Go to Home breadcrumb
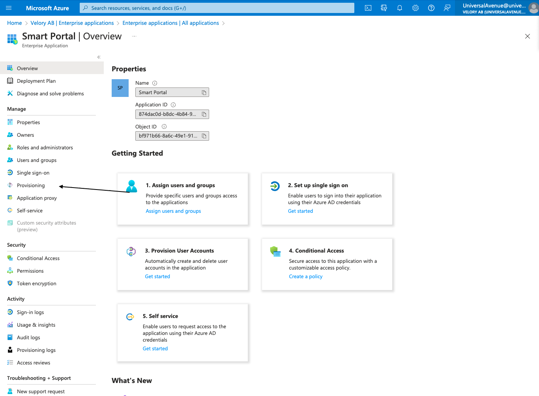Screen dimensions: 539x396 pos(15,23)
